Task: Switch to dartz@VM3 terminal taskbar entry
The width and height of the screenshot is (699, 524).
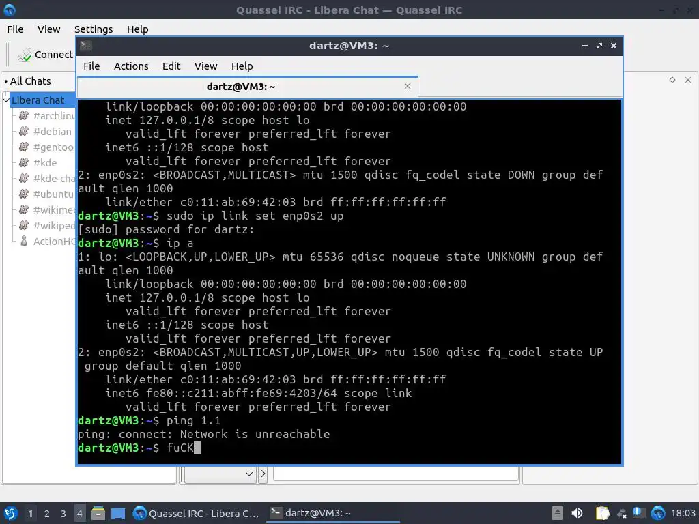Action: (332, 513)
